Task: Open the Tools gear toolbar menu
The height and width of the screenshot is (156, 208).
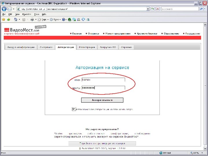Action: tap(55, 20)
